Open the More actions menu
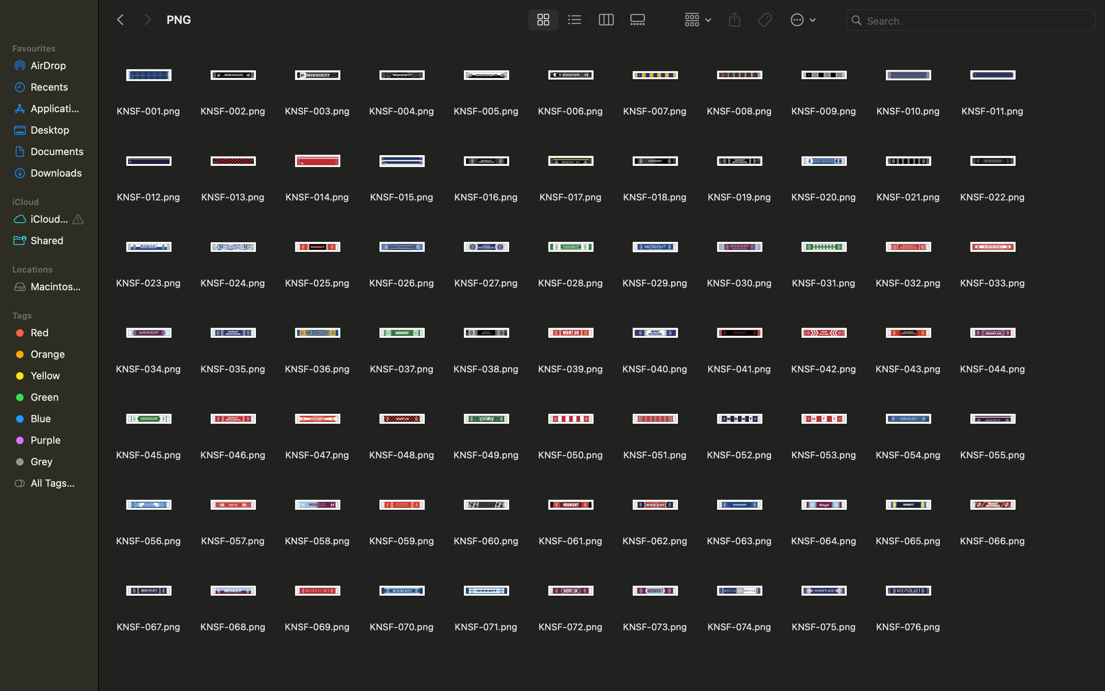The image size is (1105, 691). coord(803,19)
